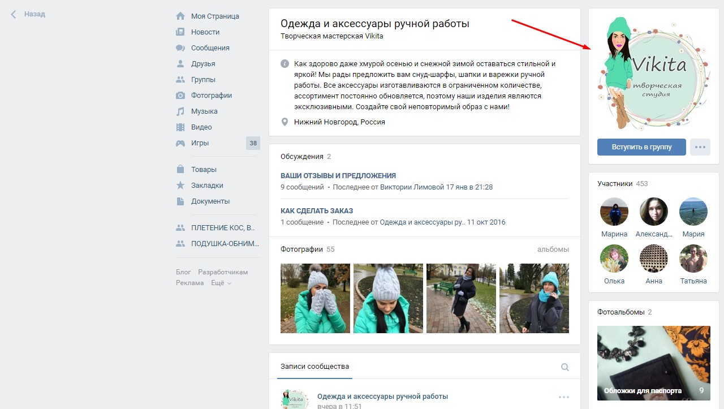Click the Товары shopping bag icon
The image size is (724, 409).
coord(180,170)
